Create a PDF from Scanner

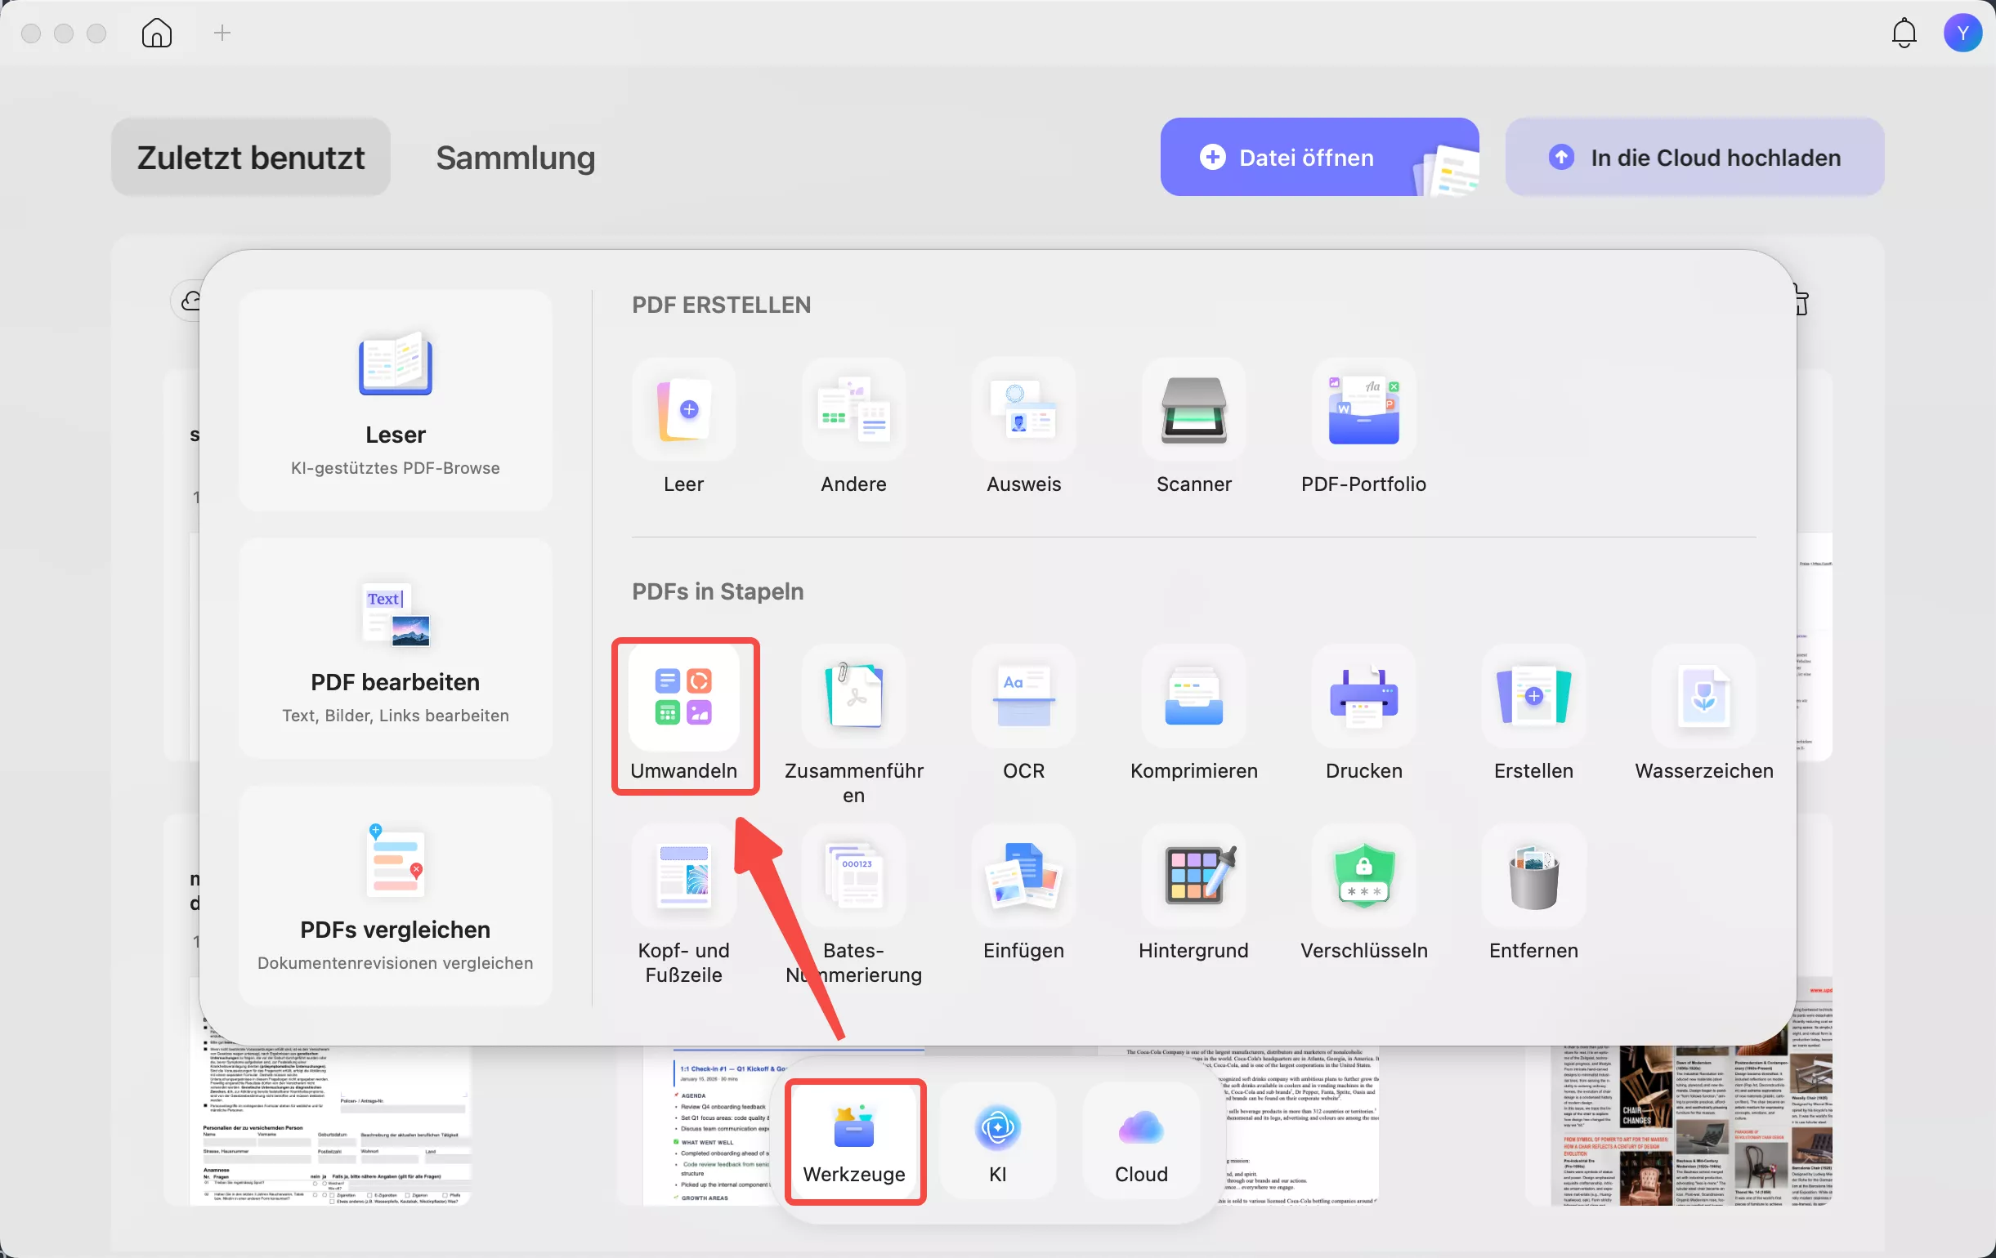tap(1193, 427)
